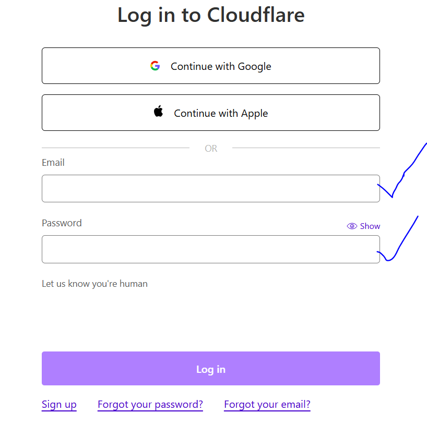Click the Email field label

pos(53,163)
